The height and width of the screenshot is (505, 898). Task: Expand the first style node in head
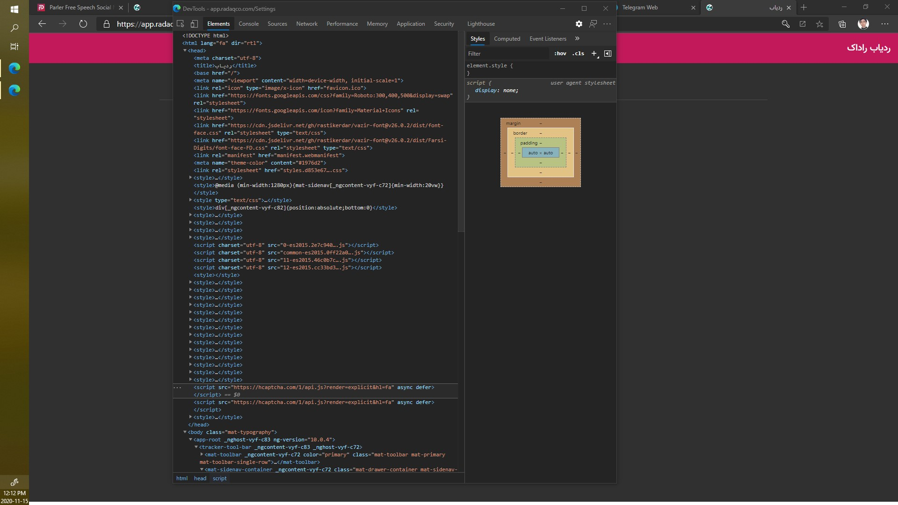[x=190, y=178]
